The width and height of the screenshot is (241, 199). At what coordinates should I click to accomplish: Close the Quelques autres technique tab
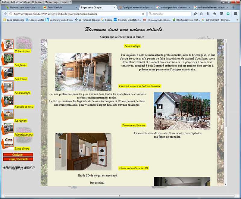click(152, 8)
